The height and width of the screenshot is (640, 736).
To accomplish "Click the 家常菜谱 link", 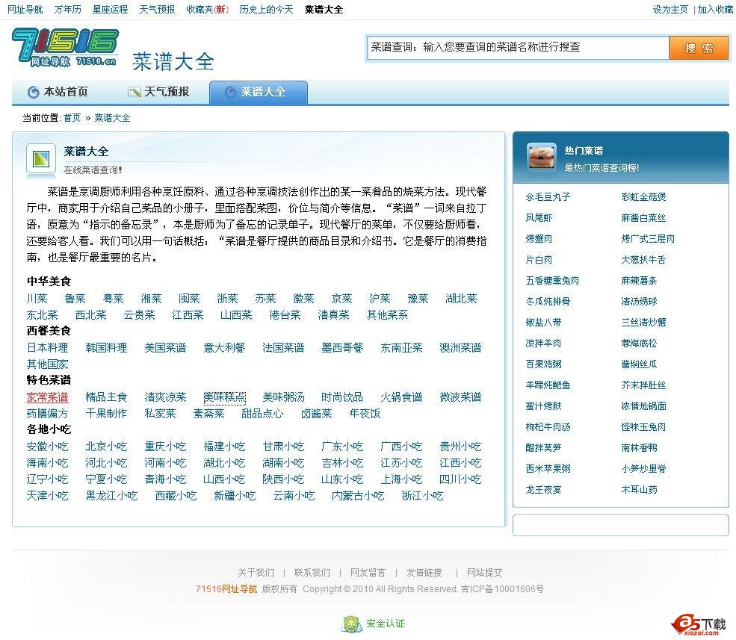I will point(47,397).
